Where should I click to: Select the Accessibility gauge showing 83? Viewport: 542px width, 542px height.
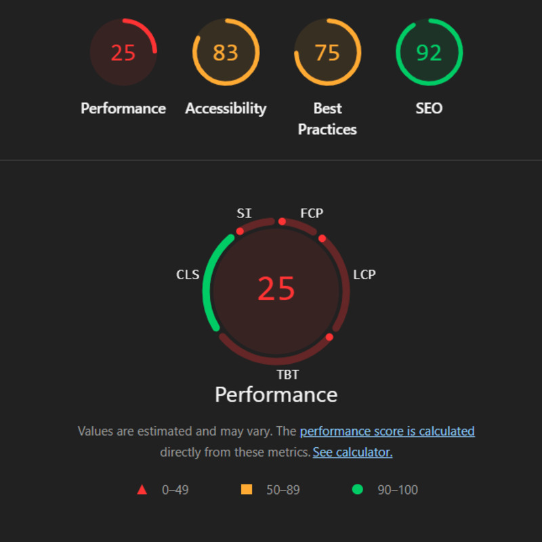pos(226,52)
